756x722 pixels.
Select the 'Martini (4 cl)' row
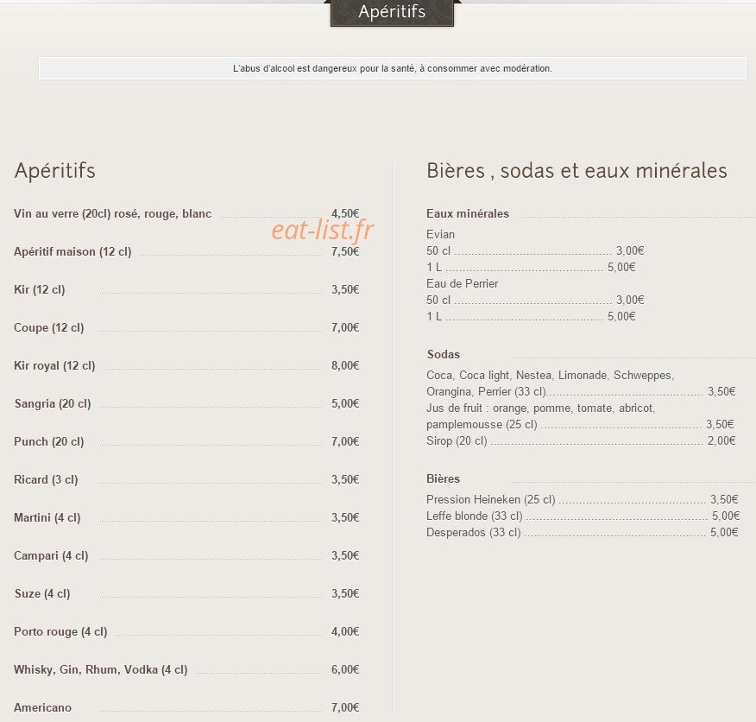(186, 518)
